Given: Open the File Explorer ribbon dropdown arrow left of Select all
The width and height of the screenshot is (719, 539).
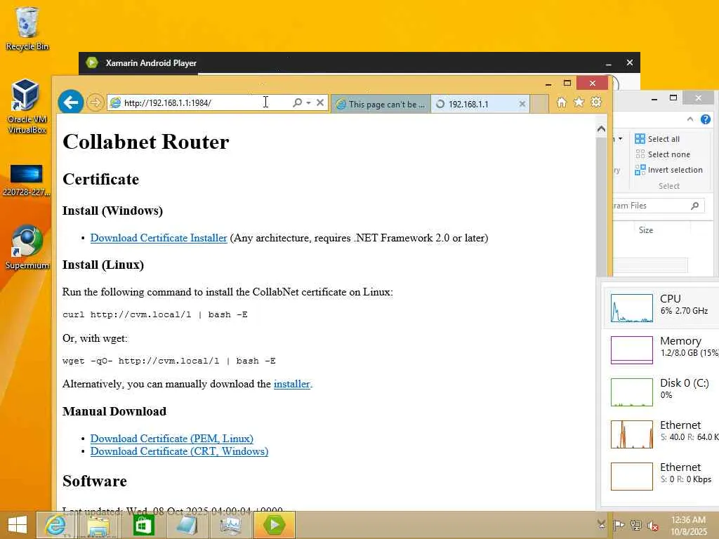Looking at the screenshot, I should (621, 138).
